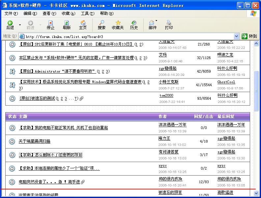Refresh the page using 刷新 icon
261x198 pixels.
point(67,25)
